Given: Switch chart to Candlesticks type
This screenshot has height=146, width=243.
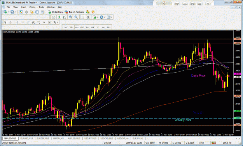Looking at the screenshot, I should point(59,17).
